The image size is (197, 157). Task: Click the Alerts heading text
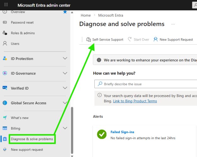(x=98, y=116)
